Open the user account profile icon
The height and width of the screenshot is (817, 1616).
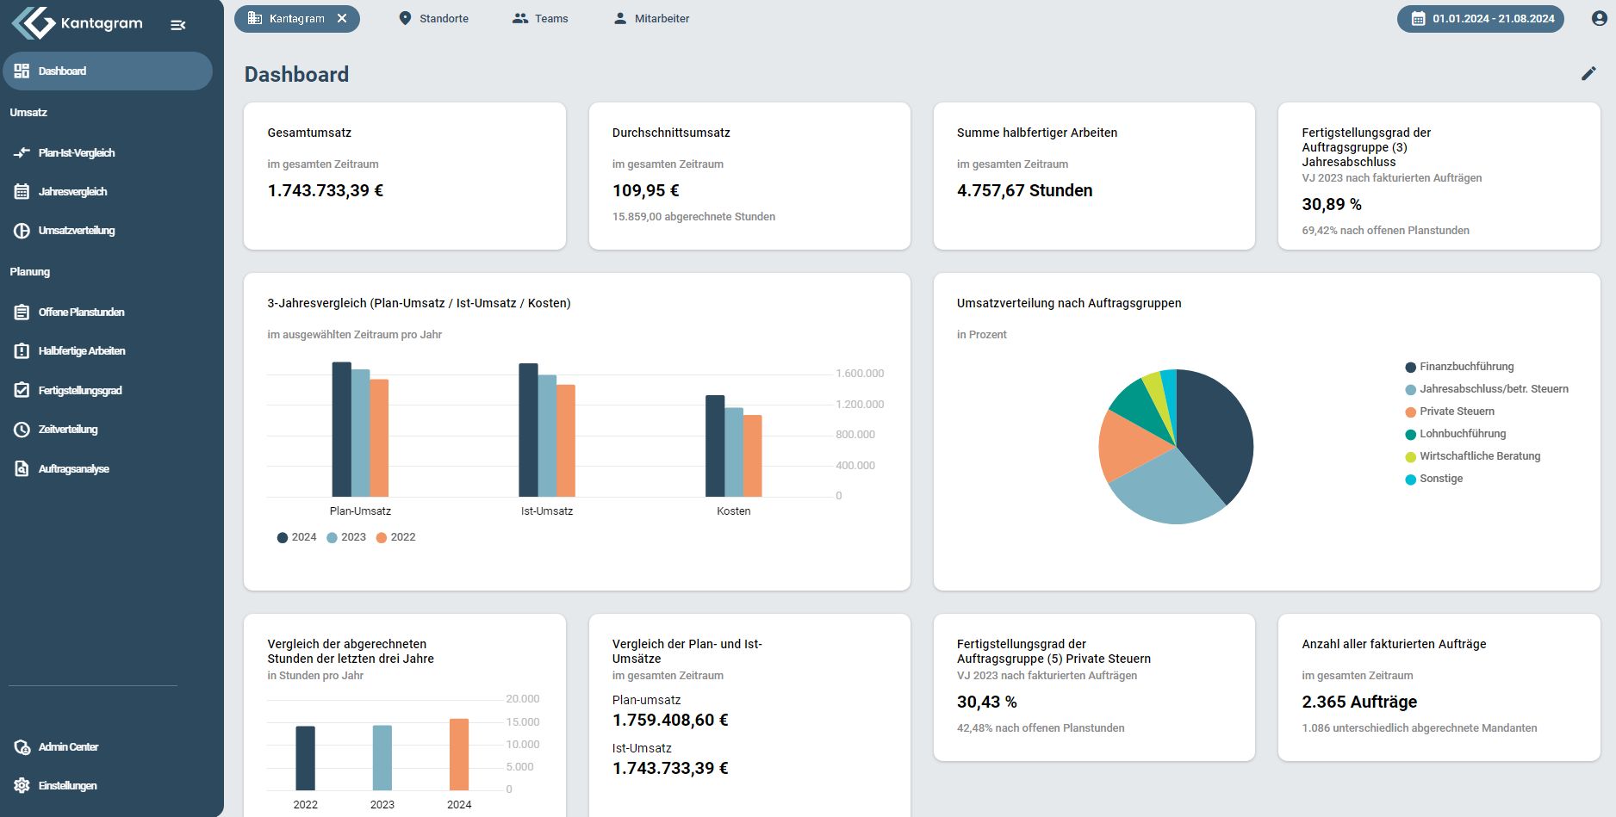pyautogui.click(x=1599, y=18)
